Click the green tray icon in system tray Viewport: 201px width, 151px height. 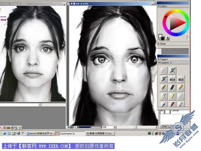[x=149, y=133]
